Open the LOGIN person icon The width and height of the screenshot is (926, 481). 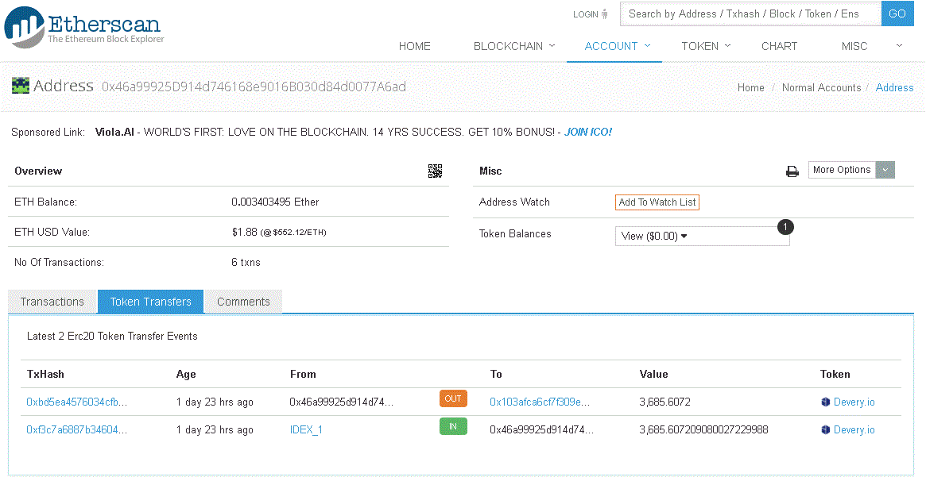602,13
